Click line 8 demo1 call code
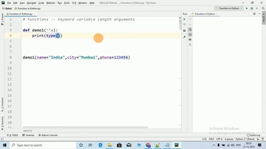The height and width of the screenshot is (149, 266). 76,57
